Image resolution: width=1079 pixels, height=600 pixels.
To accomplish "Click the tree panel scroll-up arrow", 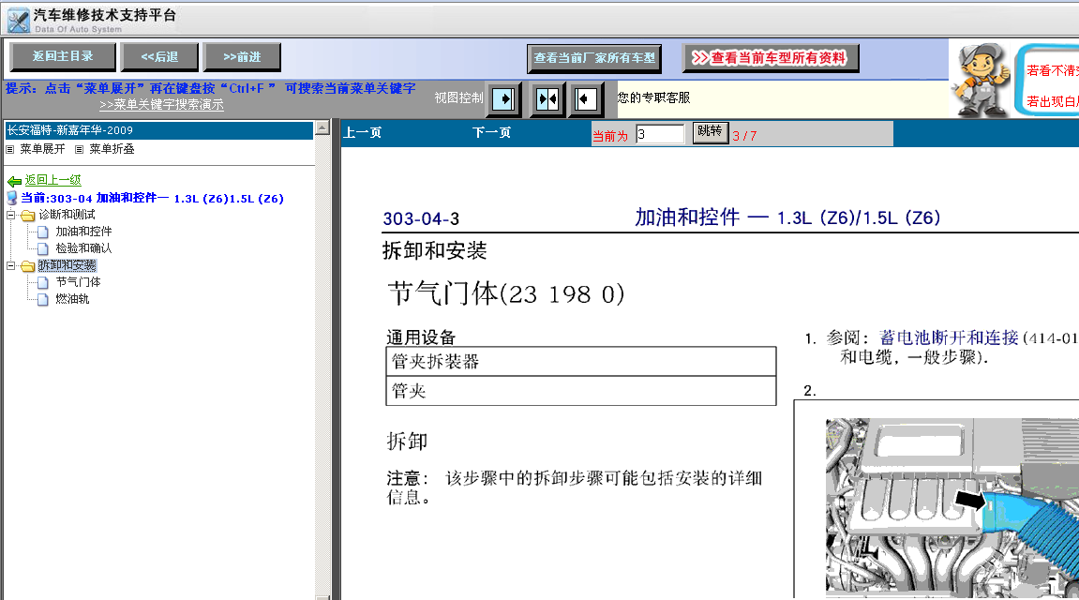I will point(322,128).
